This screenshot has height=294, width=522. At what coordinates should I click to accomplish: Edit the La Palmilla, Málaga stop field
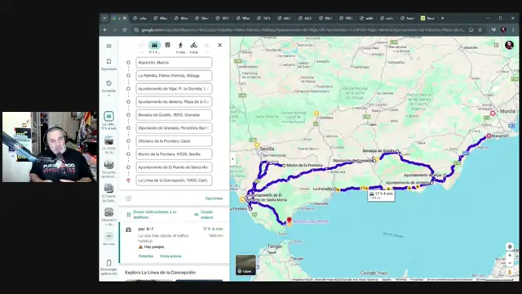174,76
